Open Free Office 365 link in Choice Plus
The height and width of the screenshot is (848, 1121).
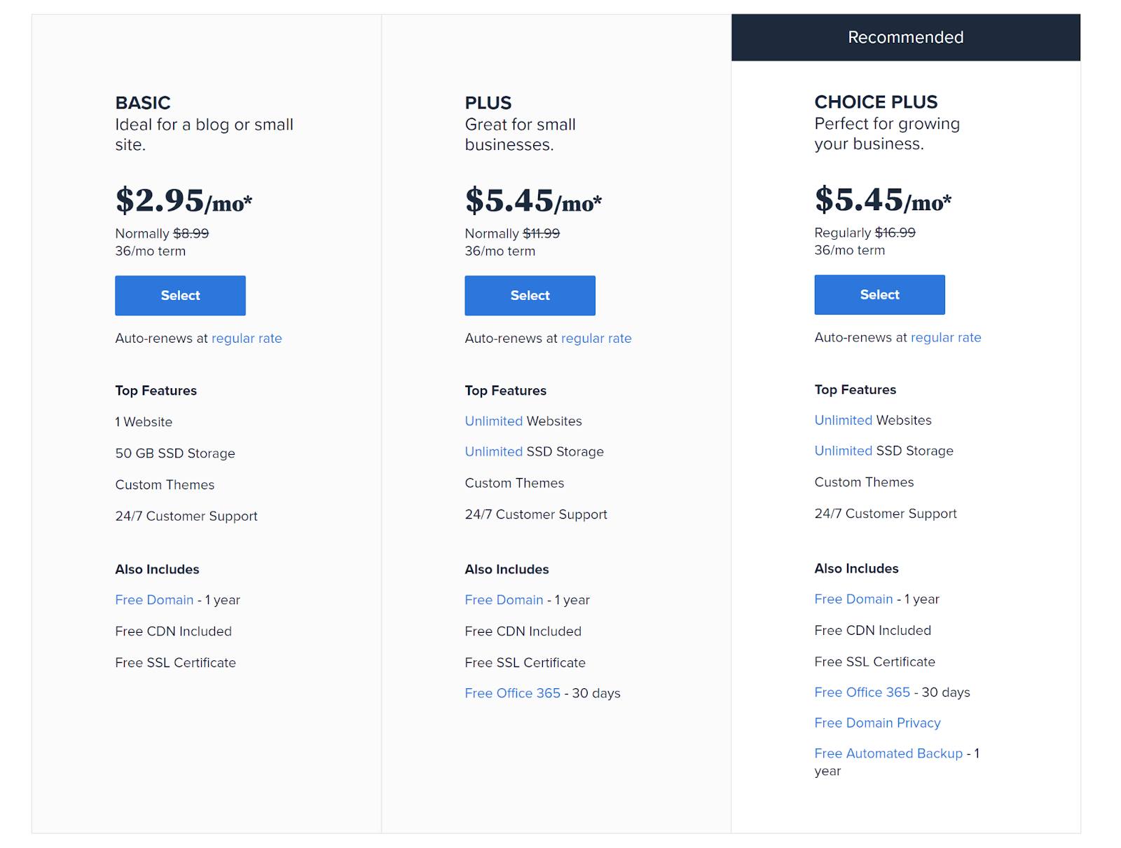coord(862,692)
